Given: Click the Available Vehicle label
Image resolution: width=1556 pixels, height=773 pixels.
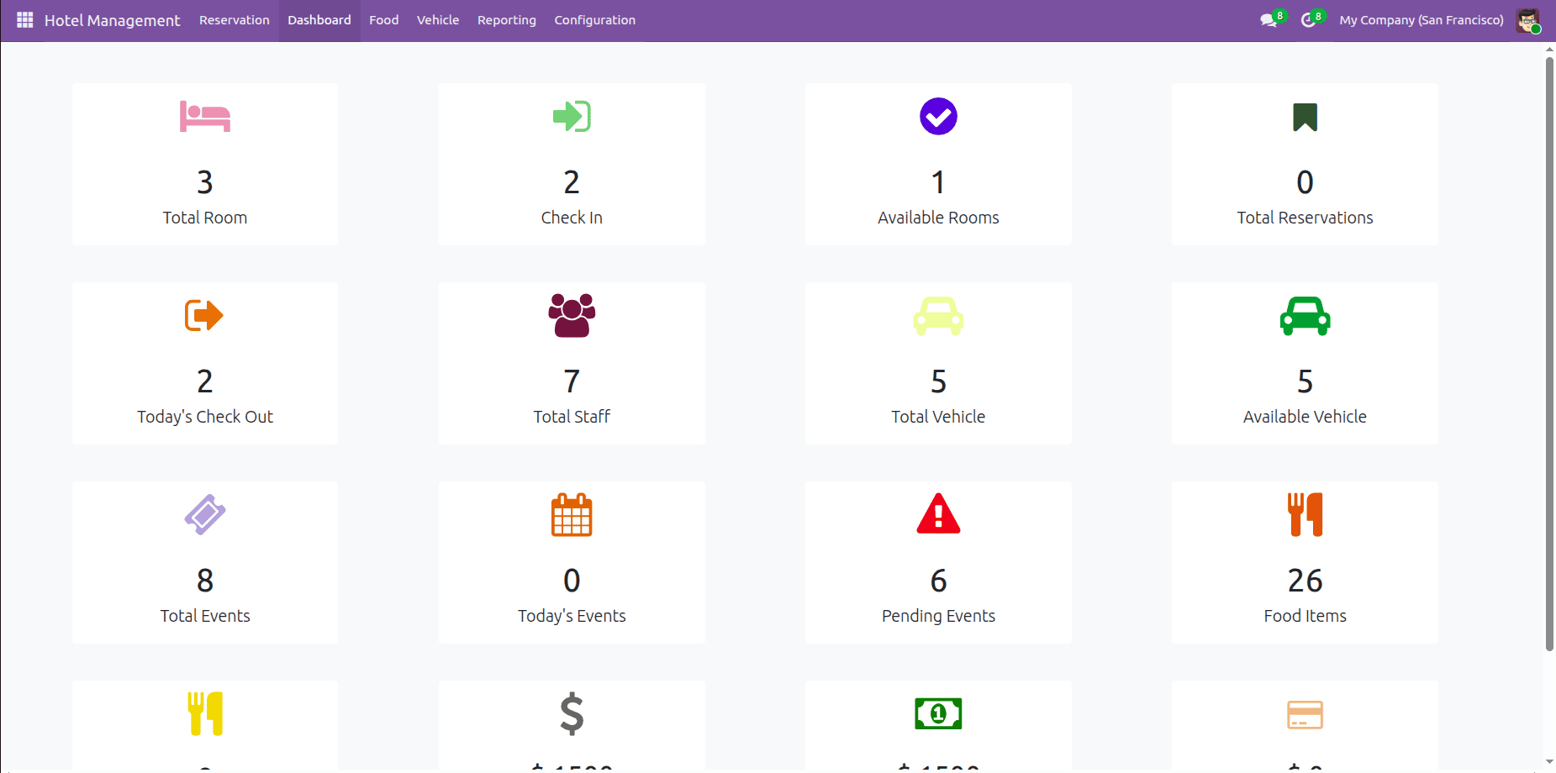Looking at the screenshot, I should (1305, 417).
